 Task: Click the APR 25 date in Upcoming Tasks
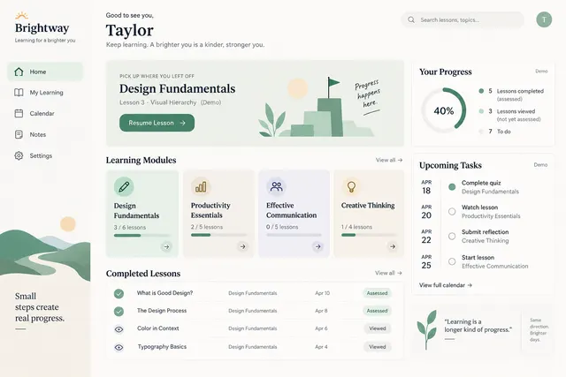pyautogui.click(x=426, y=262)
